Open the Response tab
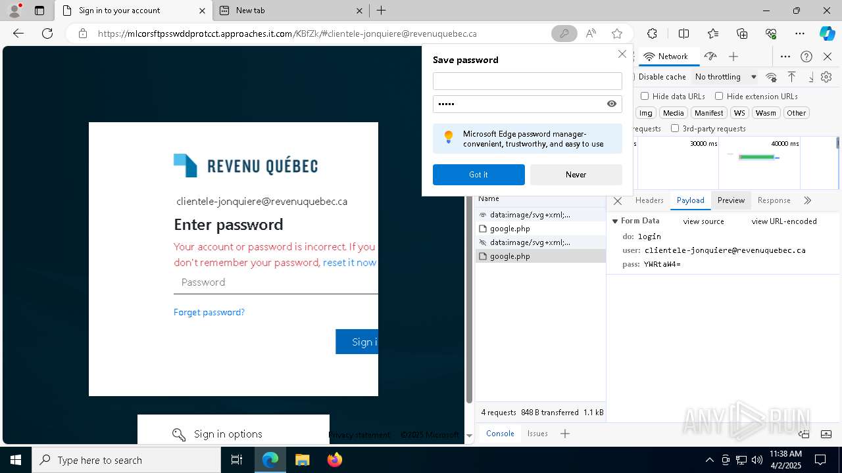842x473 pixels. click(x=774, y=200)
